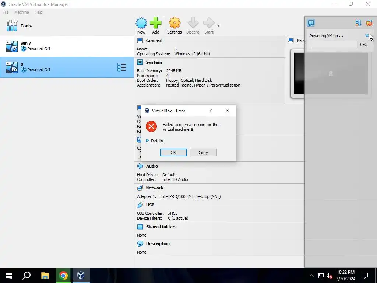Open Google Chrome from the taskbar

(x=63, y=276)
